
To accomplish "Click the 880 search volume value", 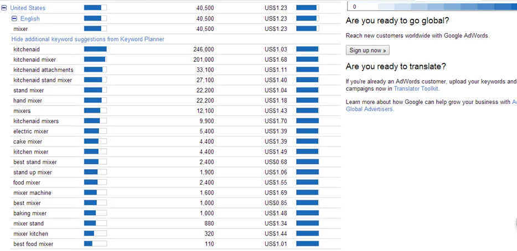I will tap(209, 223).
